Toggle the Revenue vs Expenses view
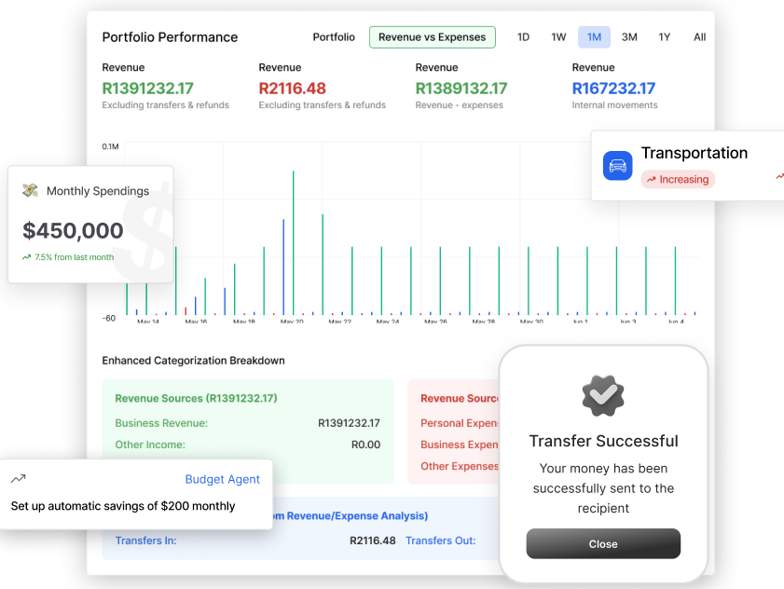This screenshot has height=589, width=784. pyautogui.click(x=432, y=37)
